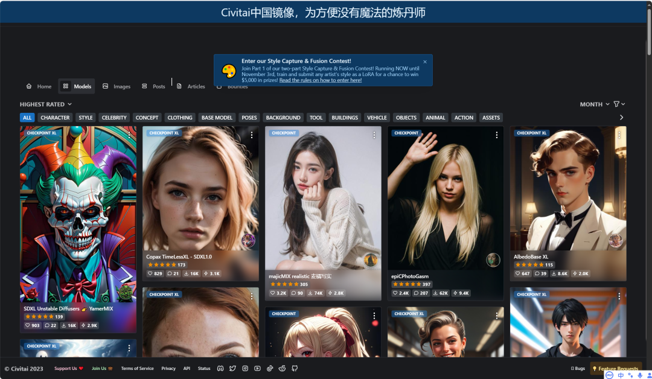Open the Instagram link in footer

click(245, 368)
